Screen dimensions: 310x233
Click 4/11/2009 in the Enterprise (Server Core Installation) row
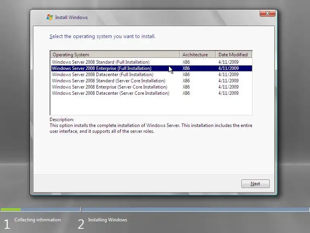[228, 87]
